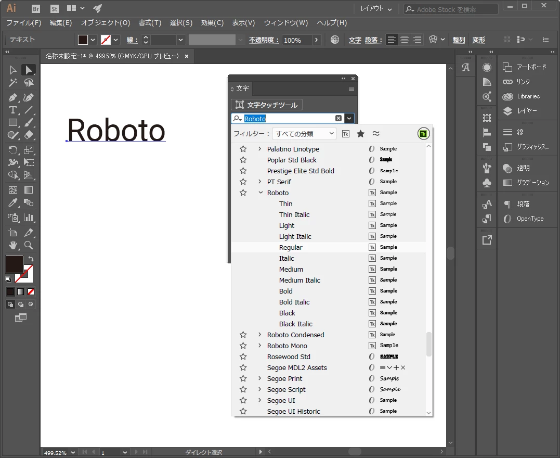This screenshot has height=458, width=560.
Task: Expand the Roboto Mono family
Action: (x=259, y=346)
